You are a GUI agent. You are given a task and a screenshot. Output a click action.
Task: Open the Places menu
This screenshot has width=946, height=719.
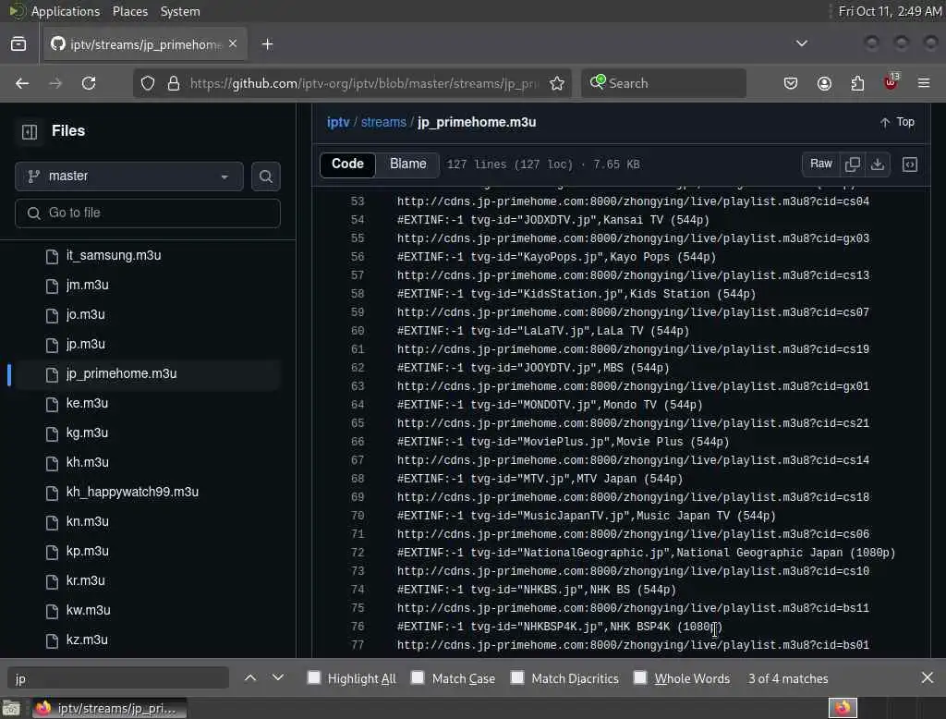[x=129, y=11]
